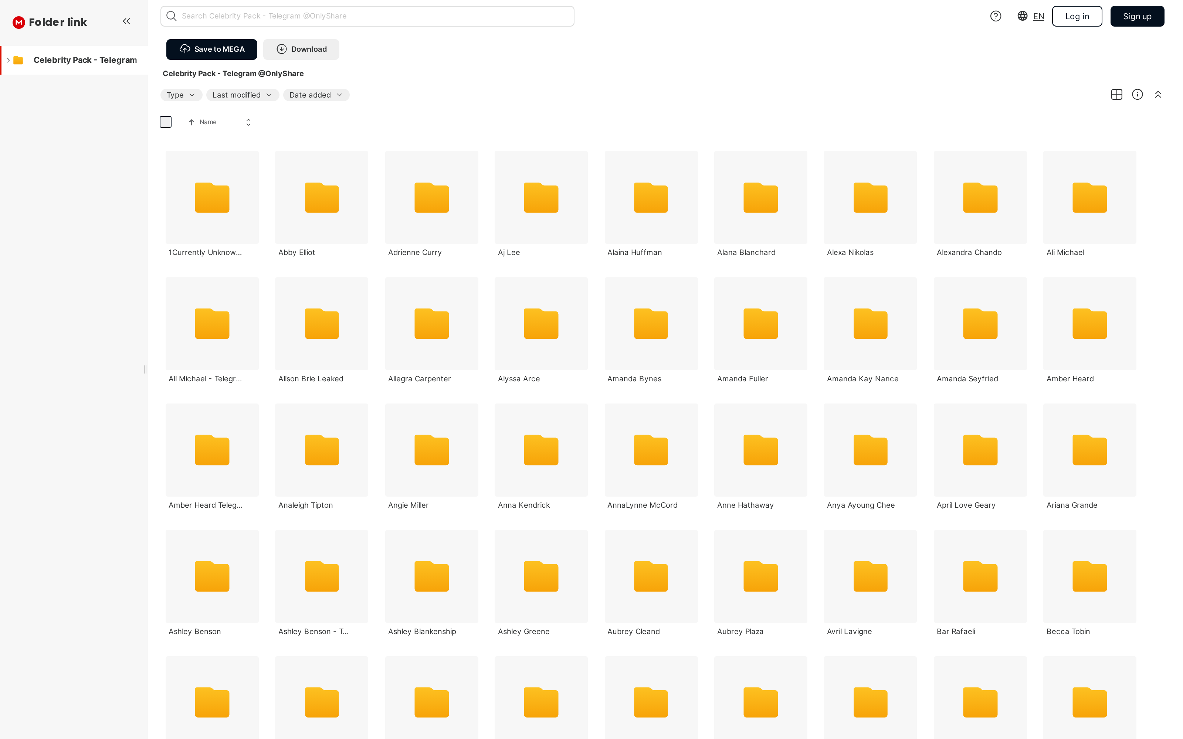The height and width of the screenshot is (739, 1183).
Task: Select the "Bar Rafaeli" folder name
Action: [x=956, y=631]
